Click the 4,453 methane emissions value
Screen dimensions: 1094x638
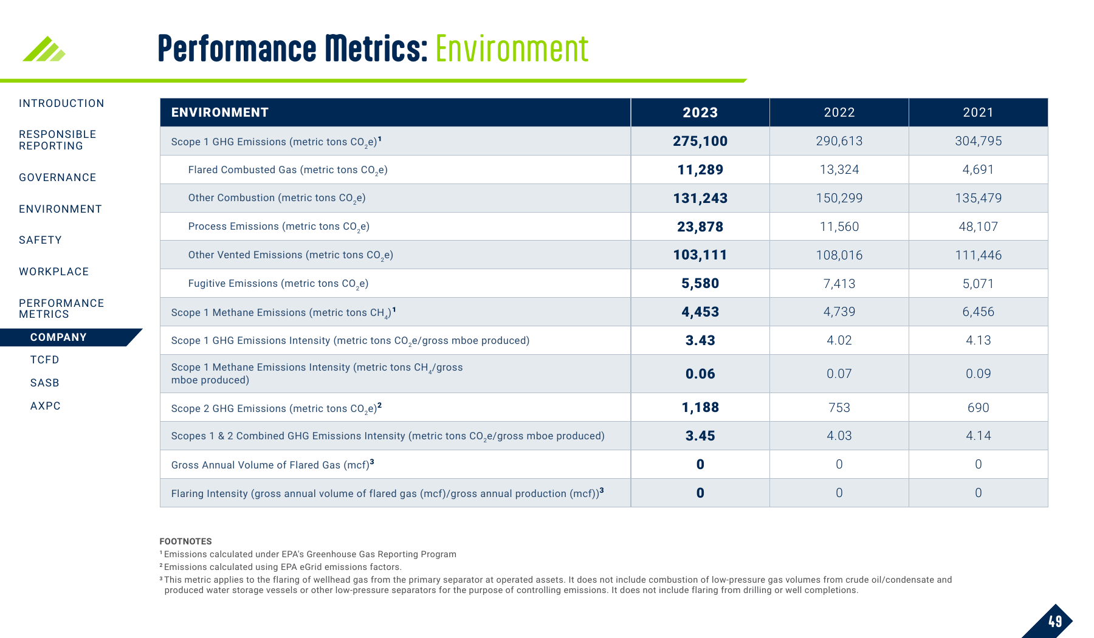tap(700, 312)
